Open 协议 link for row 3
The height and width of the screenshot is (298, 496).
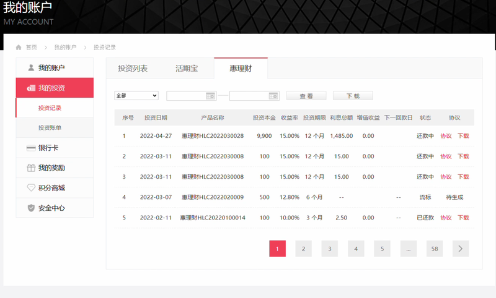click(446, 177)
